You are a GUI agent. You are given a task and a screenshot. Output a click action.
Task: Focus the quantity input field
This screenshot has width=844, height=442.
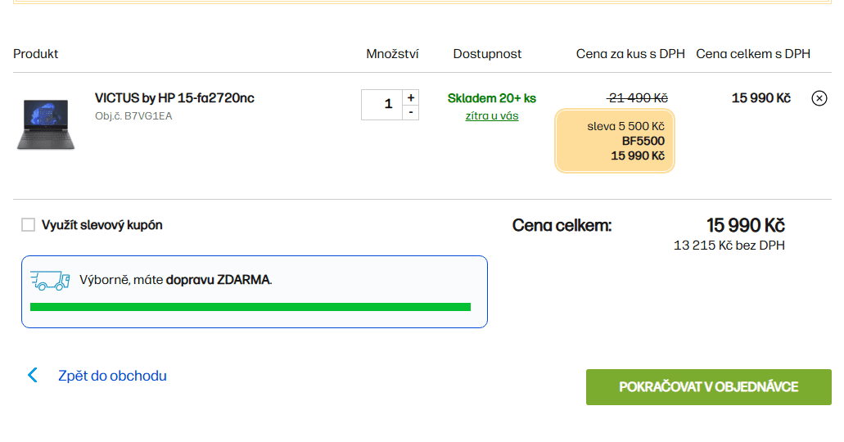[381, 105]
